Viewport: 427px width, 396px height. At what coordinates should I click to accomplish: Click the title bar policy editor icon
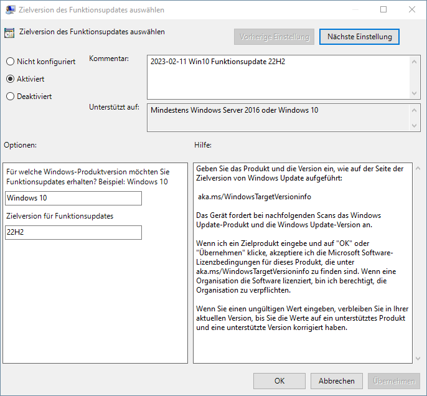click(11, 10)
